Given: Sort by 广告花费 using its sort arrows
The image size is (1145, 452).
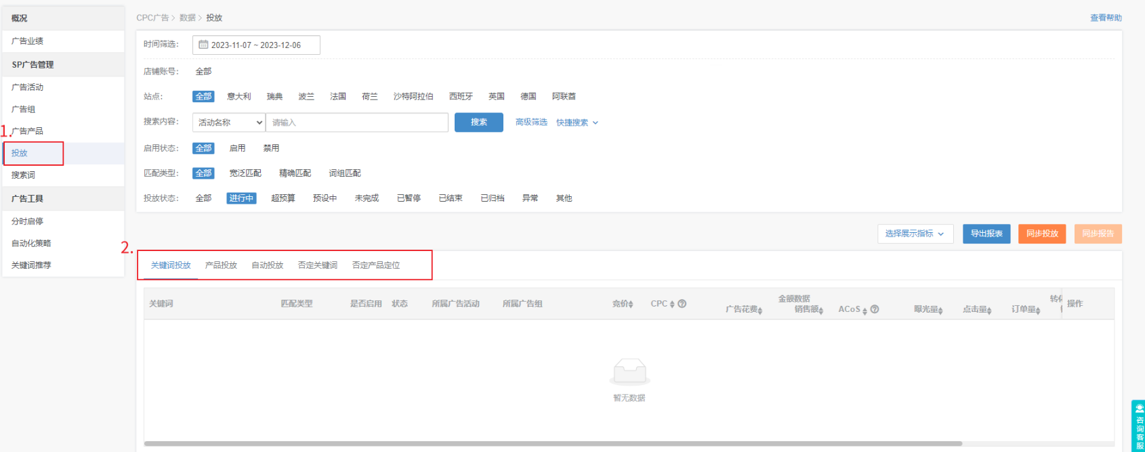Looking at the screenshot, I should (x=759, y=311).
